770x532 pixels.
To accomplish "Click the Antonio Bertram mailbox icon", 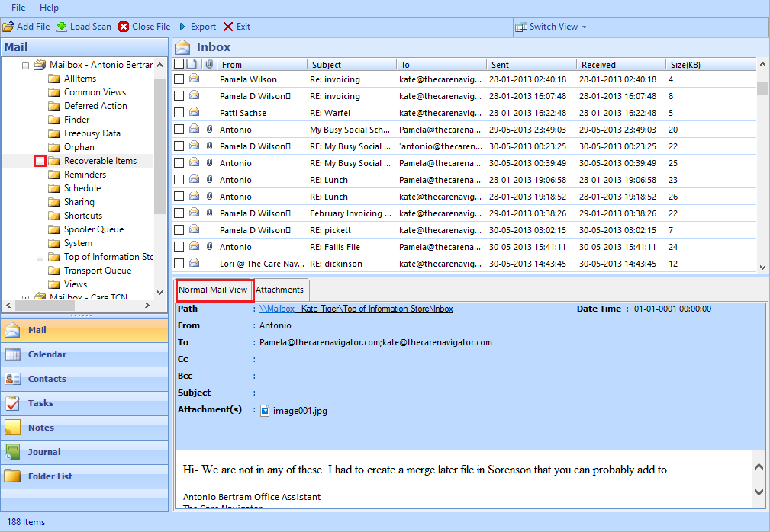I will 40,65.
